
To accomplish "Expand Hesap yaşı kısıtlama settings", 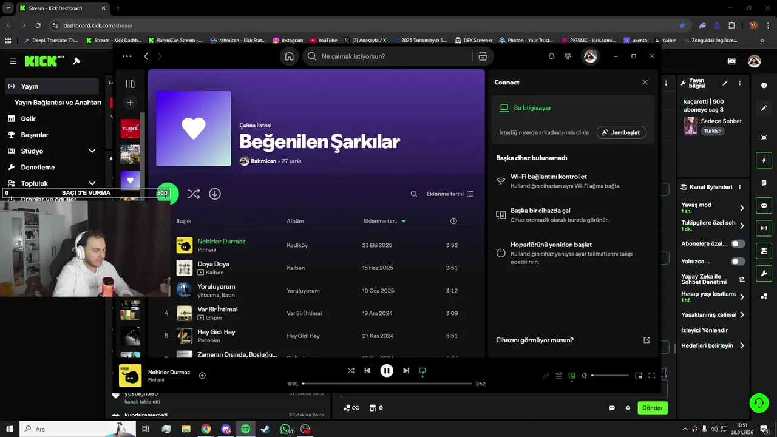I will (x=742, y=297).
